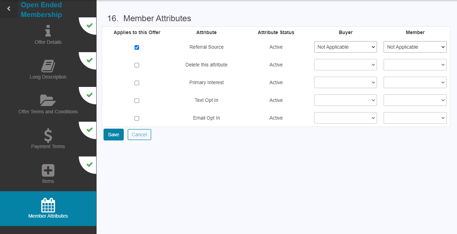Uncheck the Referral Source checkbox

coord(137,47)
